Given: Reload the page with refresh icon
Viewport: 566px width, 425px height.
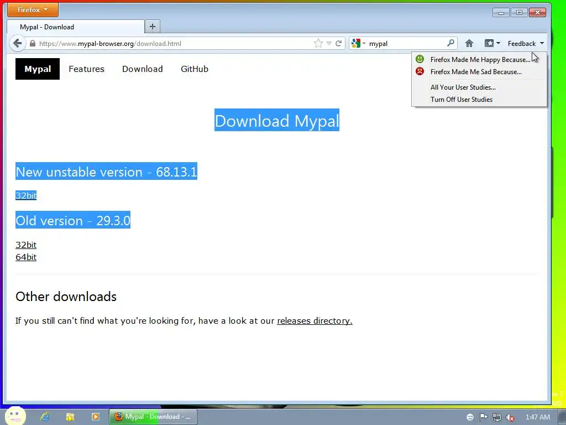Looking at the screenshot, I should coord(339,43).
